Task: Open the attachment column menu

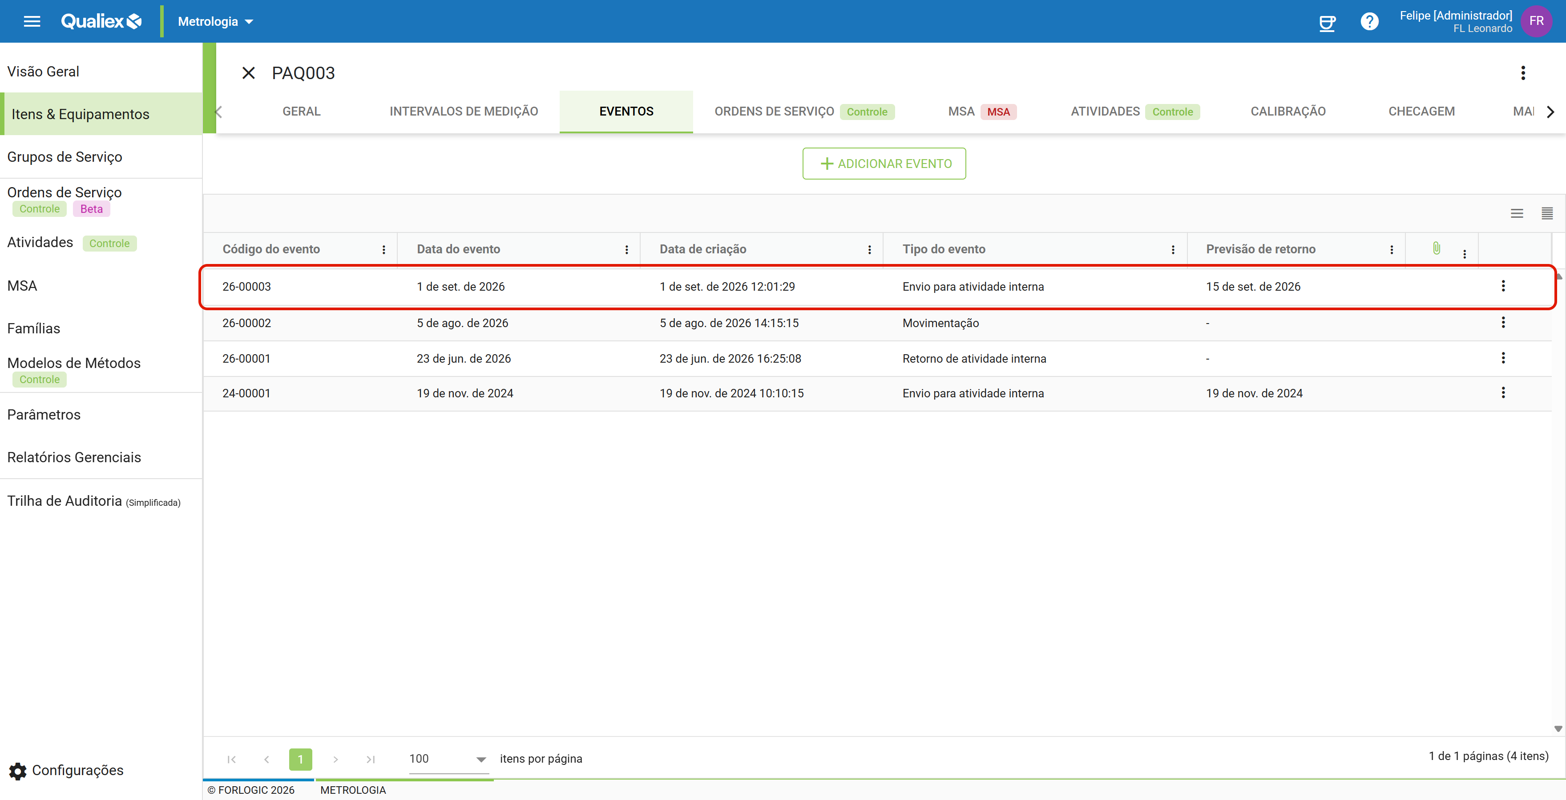Action: [1465, 254]
